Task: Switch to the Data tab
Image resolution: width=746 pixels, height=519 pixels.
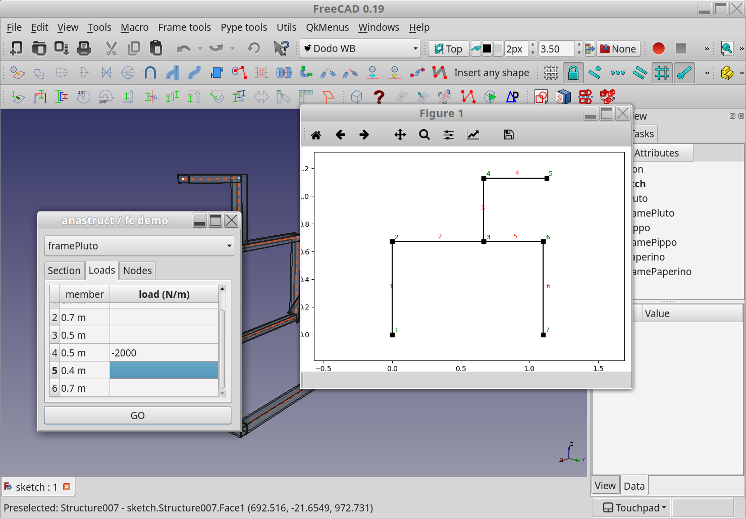Action: click(x=634, y=486)
